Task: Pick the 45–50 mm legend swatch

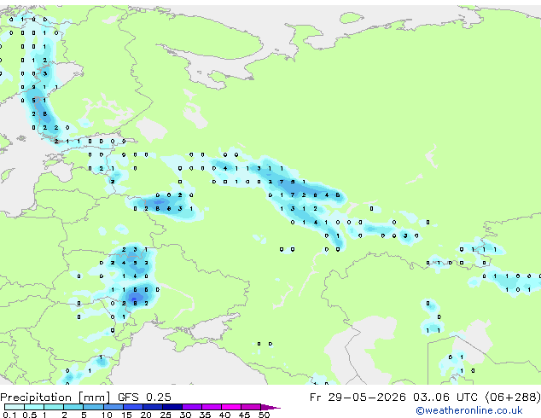Action: [251, 407]
